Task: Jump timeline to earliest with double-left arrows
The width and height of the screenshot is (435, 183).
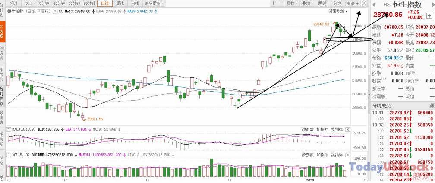Action: click(x=8, y=180)
